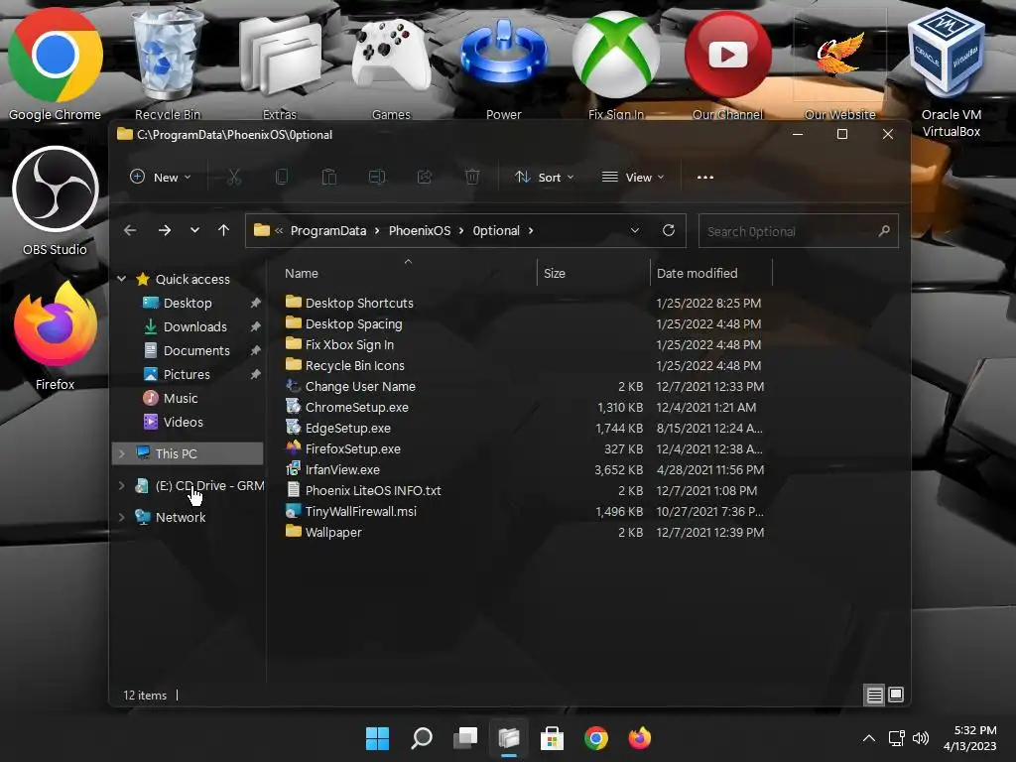The width and height of the screenshot is (1016, 762).
Task: Select Downloads in Quick access
Action: 194,326
